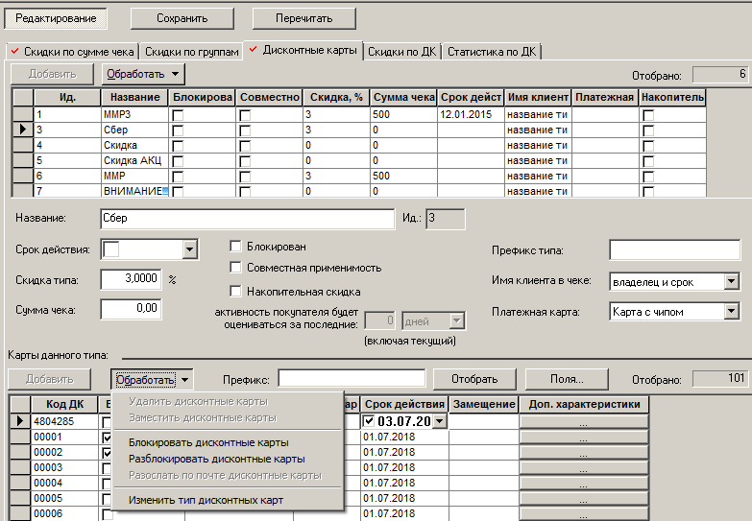Image resolution: width=752 pixels, height=521 pixels.
Task: Check the Накопительная скидка option
Action: 235,291
